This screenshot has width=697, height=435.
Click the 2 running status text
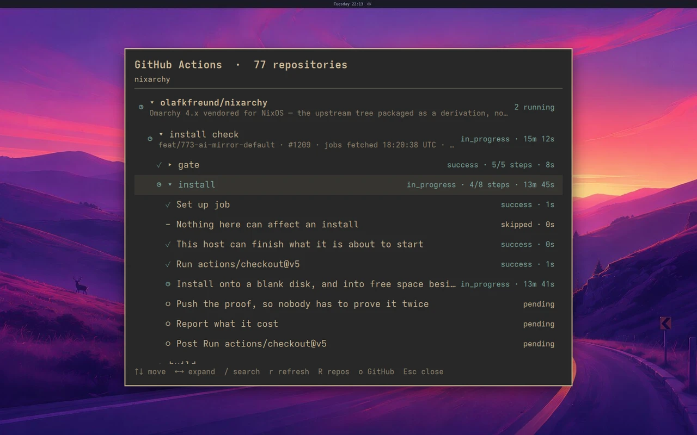coord(534,108)
